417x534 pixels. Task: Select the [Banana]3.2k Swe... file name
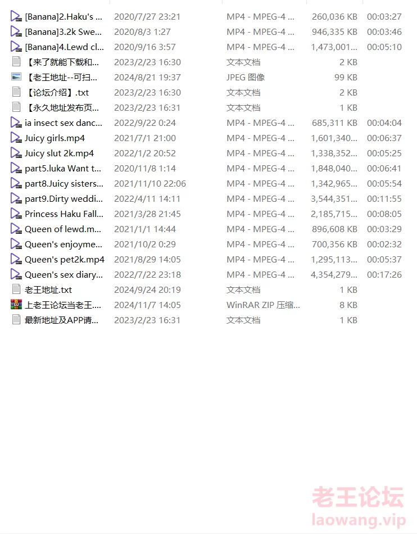click(x=64, y=31)
